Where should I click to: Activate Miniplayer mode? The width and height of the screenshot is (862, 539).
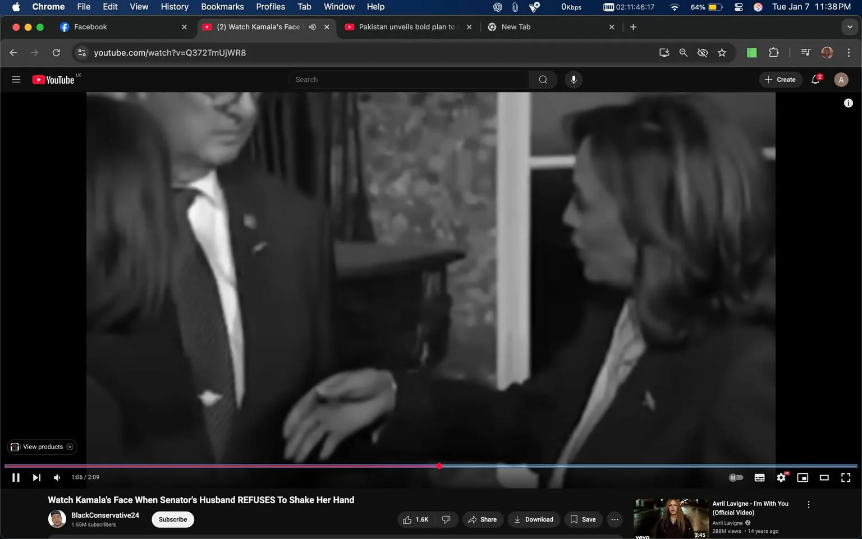point(803,477)
